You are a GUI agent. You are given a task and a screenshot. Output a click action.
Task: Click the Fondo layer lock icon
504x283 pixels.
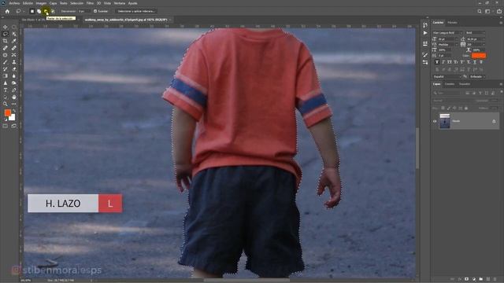[x=494, y=121]
